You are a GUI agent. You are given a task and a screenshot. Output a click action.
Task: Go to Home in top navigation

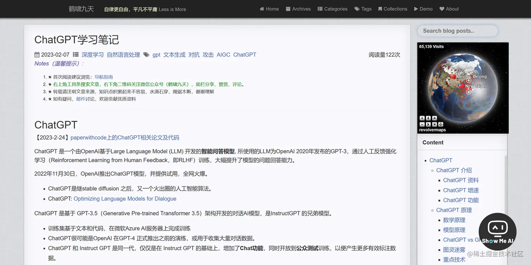[x=269, y=9]
